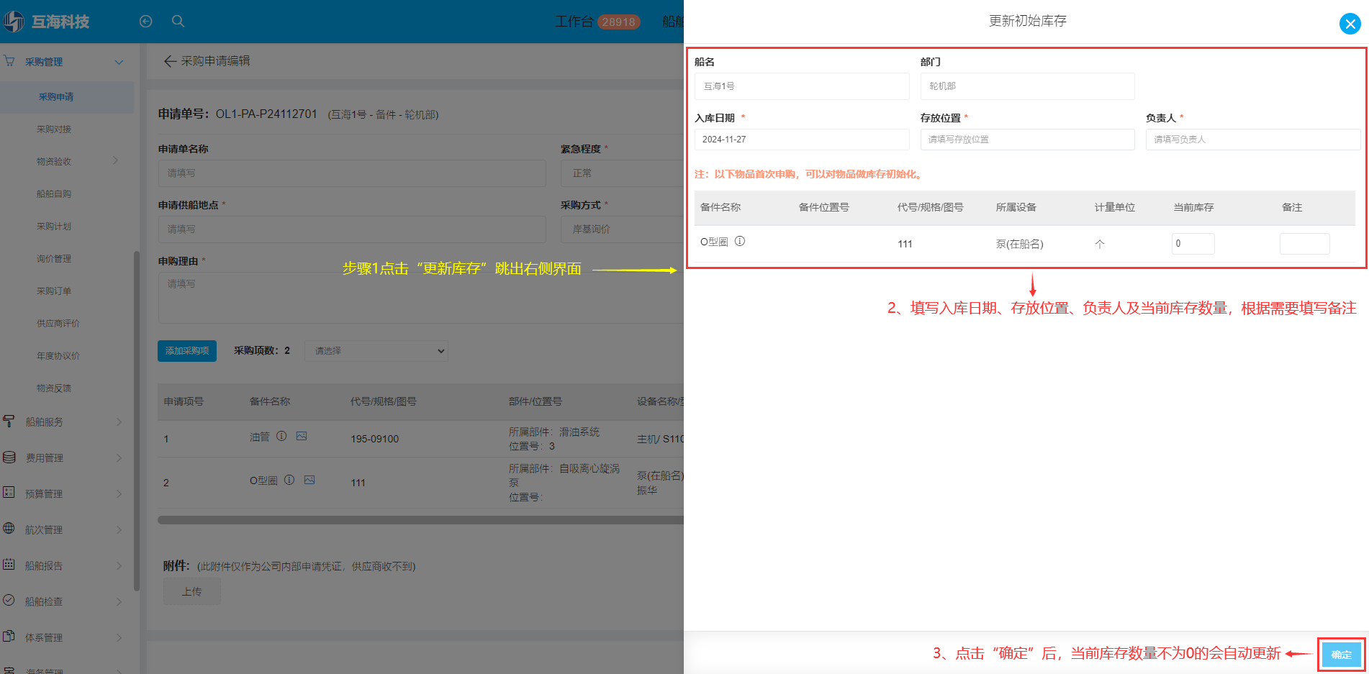Click the sidebar vertical scrollbar
The width and height of the screenshot is (1369, 674).
(137, 421)
